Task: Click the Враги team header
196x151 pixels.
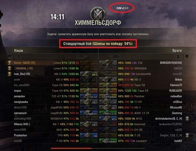Action: [177, 50]
